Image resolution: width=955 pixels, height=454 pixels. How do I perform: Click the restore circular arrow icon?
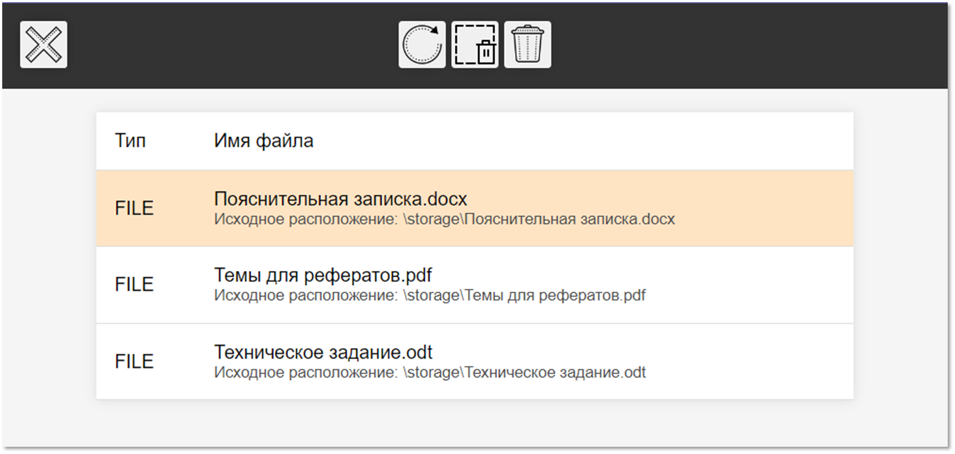422,45
